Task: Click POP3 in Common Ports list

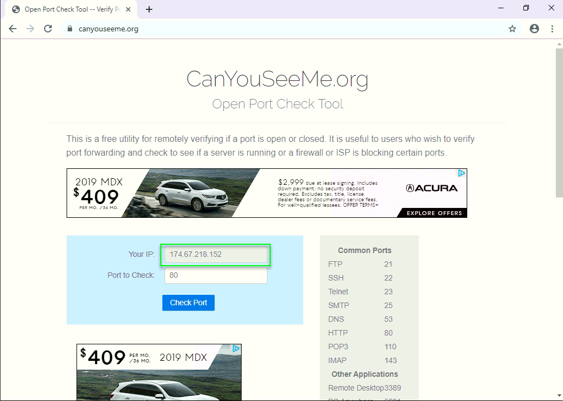Action: [x=338, y=347]
